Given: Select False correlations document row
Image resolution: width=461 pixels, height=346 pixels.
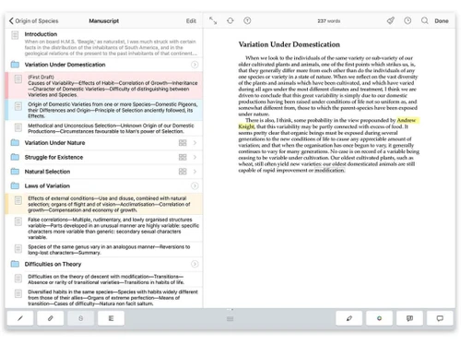Looking at the screenshot, I should point(104,228).
